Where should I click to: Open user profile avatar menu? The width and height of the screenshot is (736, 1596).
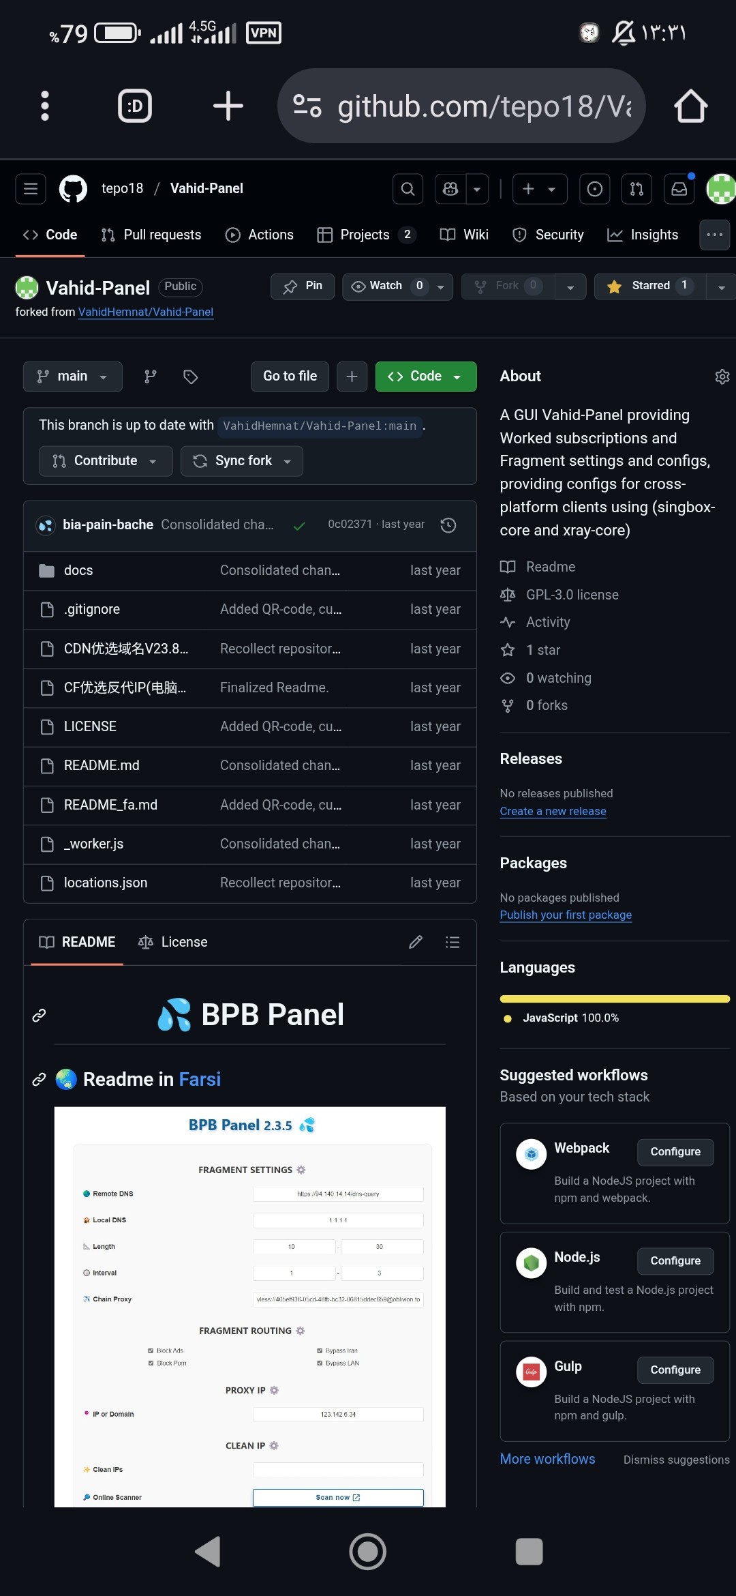(x=721, y=189)
